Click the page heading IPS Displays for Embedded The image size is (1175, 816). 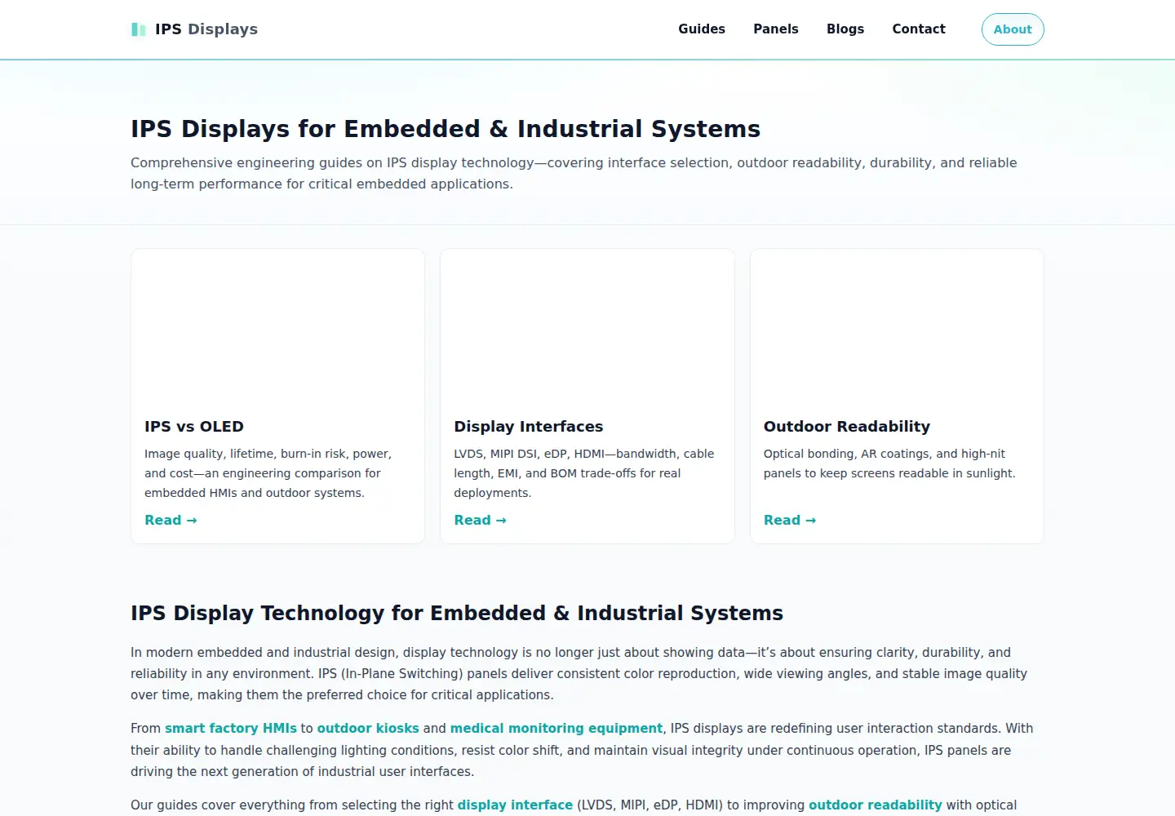(x=446, y=129)
